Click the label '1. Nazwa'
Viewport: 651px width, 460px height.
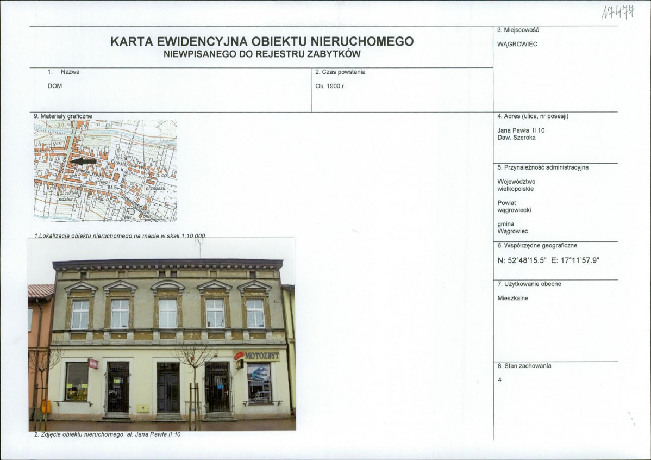(x=64, y=72)
